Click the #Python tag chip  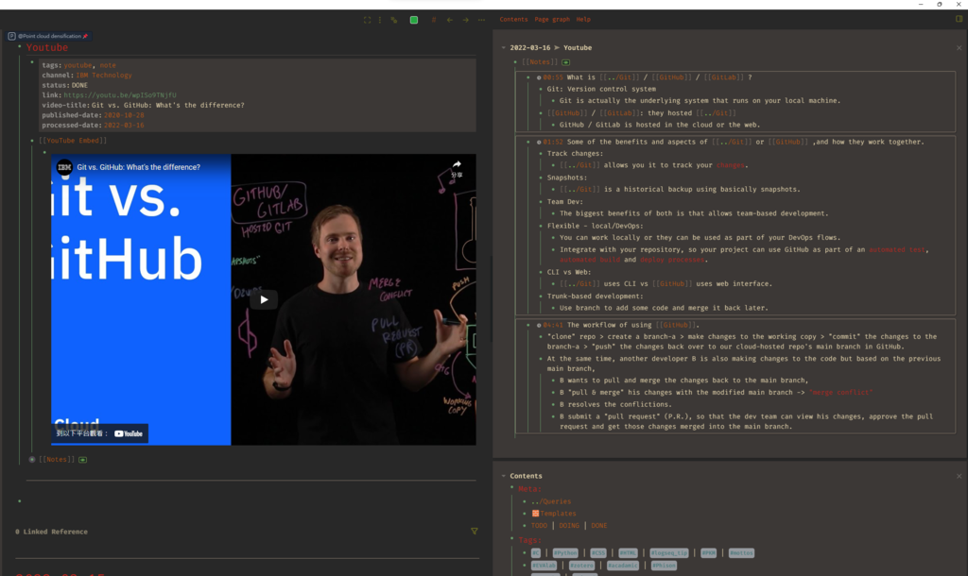[565, 553]
